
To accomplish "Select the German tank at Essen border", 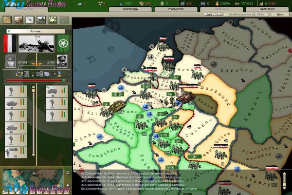I will [x=185, y=97].
